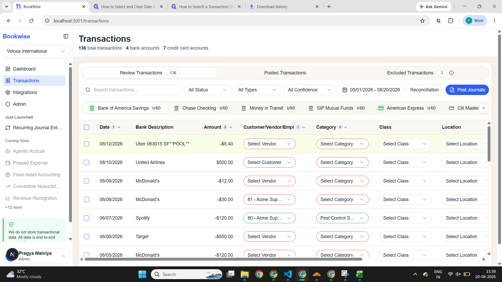Open Select Class dropdown for Target row
The height and width of the screenshot is (282, 502).
coord(405,237)
